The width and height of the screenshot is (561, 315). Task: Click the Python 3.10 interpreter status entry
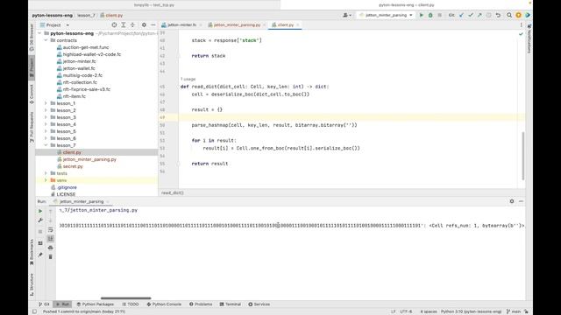coord(471,311)
